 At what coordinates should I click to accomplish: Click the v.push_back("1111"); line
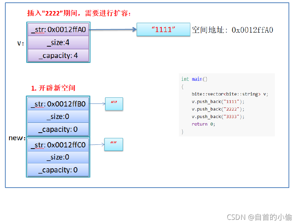(x=218, y=102)
